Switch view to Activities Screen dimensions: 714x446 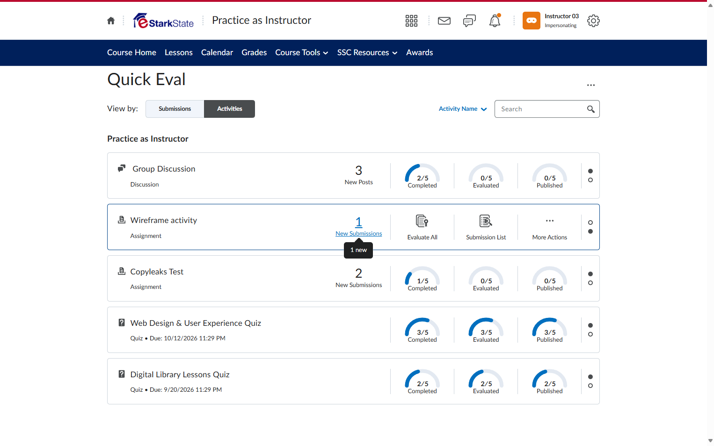point(230,109)
